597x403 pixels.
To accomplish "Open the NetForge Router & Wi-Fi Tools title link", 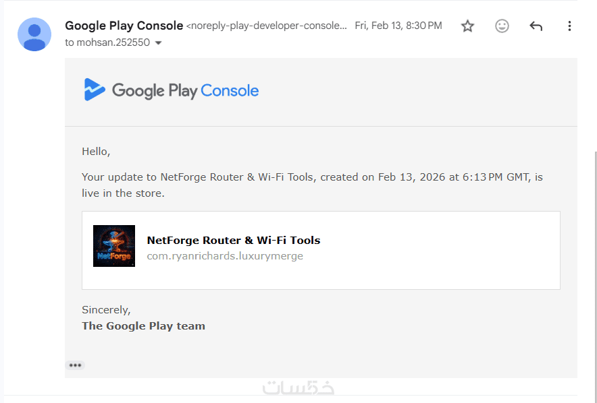I will [233, 240].
